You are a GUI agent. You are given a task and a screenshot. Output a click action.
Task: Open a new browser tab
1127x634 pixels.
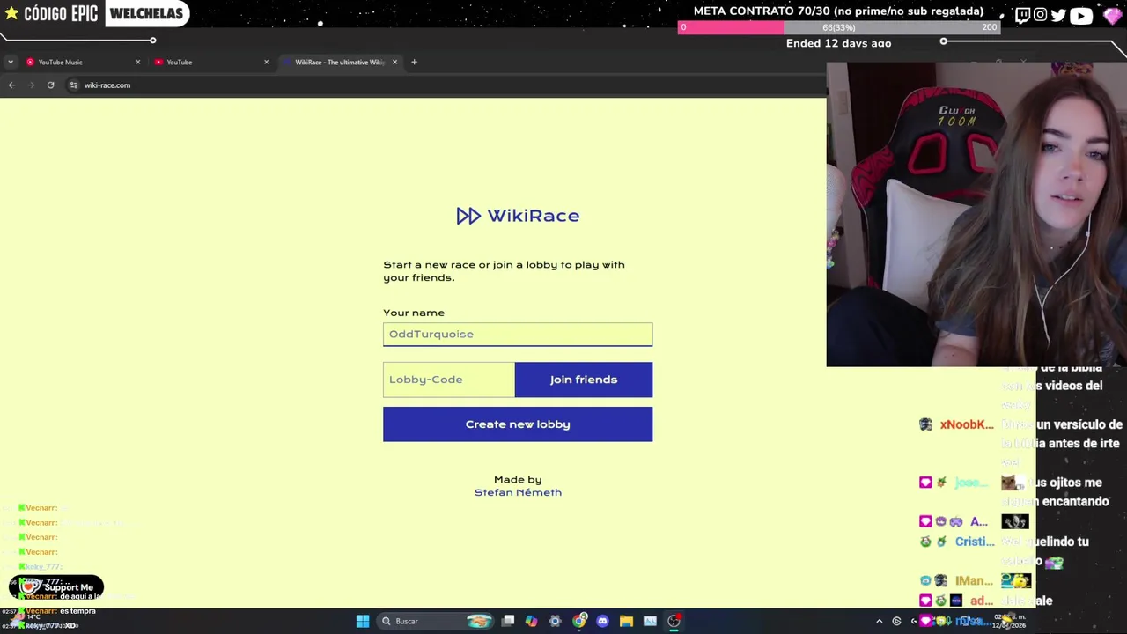414,62
